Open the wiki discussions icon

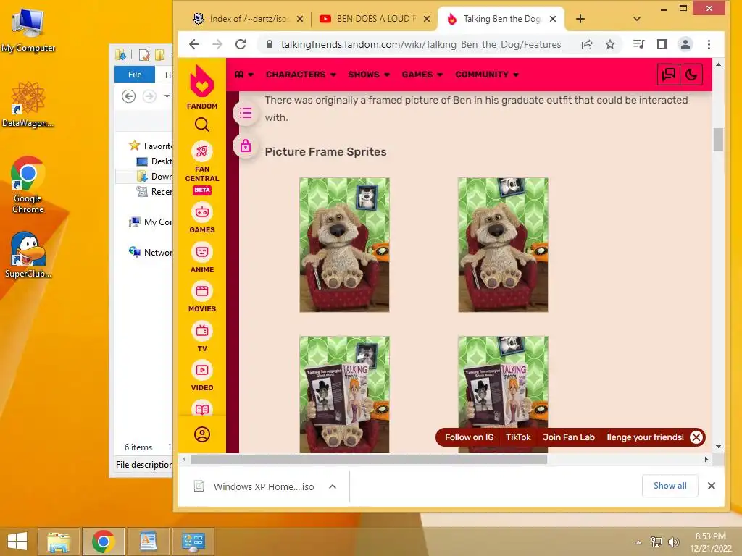click(x=669, y=75)
